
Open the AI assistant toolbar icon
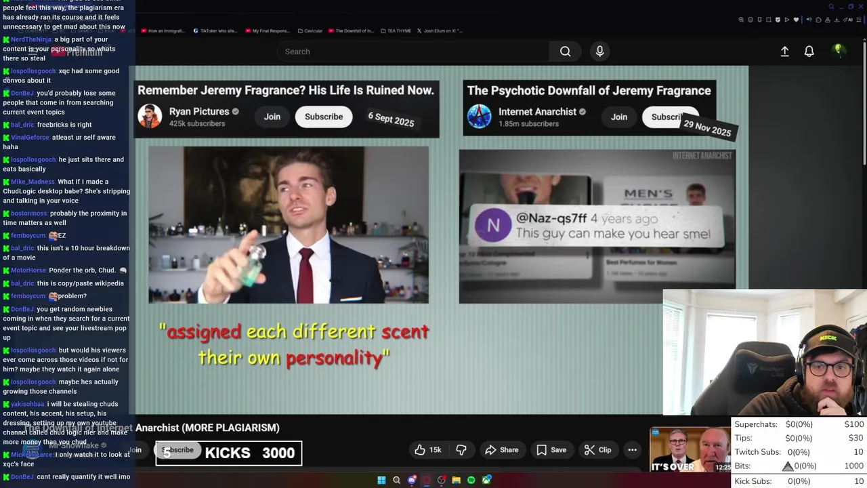coord(848,20)
